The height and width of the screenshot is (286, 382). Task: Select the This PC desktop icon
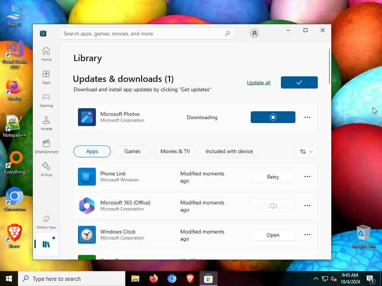click(x=15, y=15)
